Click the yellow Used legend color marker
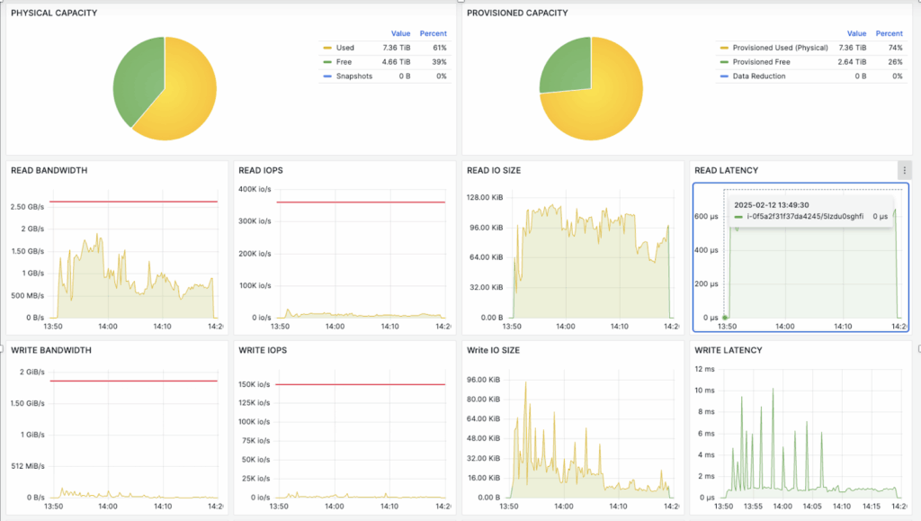921x521 pixels. (x=327, y=48)
